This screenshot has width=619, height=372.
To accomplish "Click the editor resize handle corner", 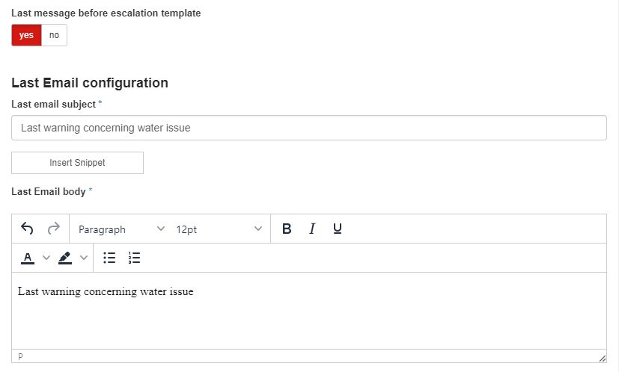I will pyautogui.click(x=603, y=359).
